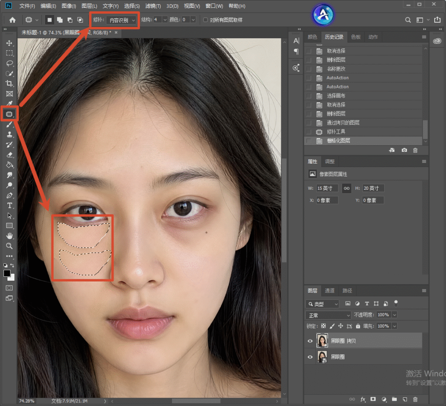Delete current history state trash icon
Screen dimensions: 446x406
tap(415, 150)
